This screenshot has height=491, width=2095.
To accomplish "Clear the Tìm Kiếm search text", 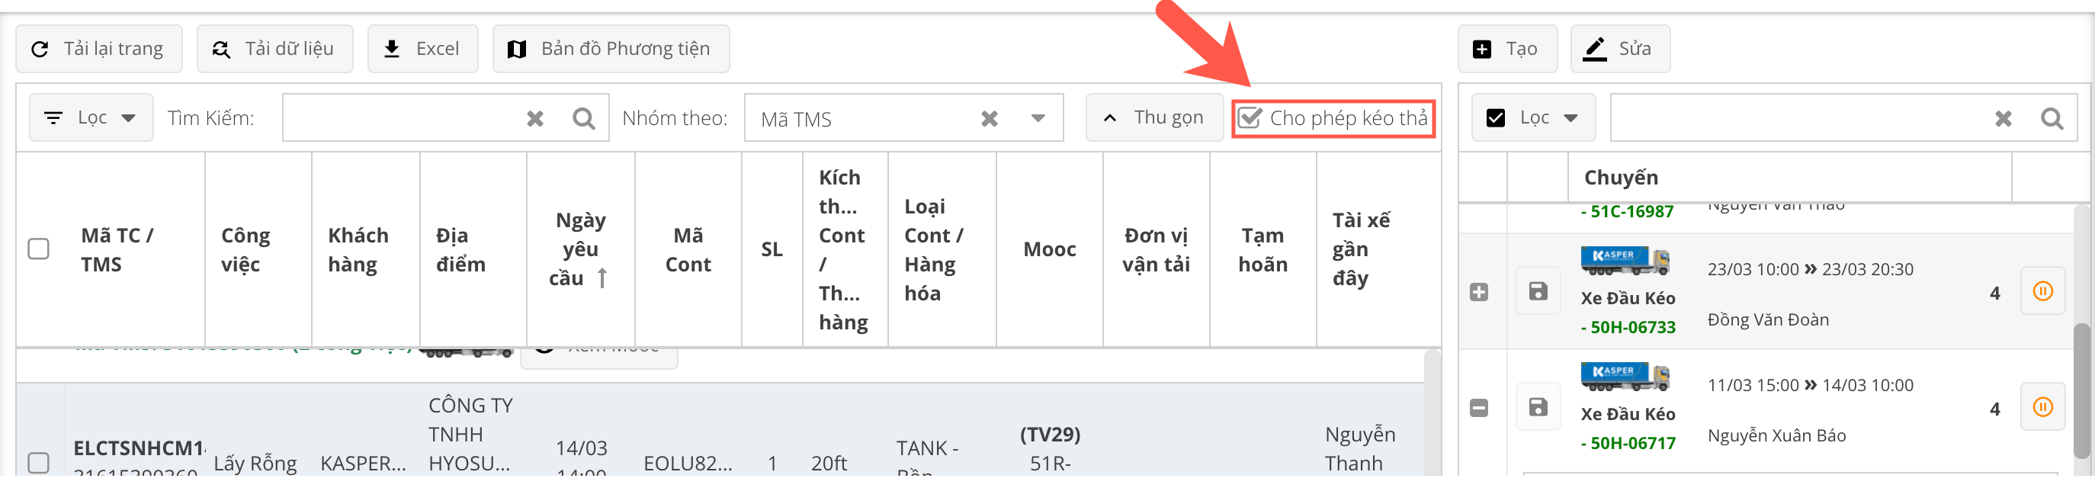I will [534, 119].
